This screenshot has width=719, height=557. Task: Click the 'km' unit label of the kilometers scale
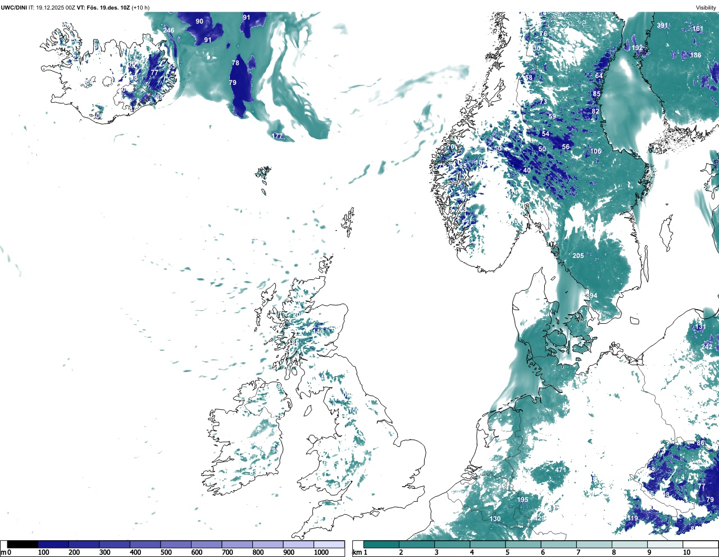click(x=357, y=553)
